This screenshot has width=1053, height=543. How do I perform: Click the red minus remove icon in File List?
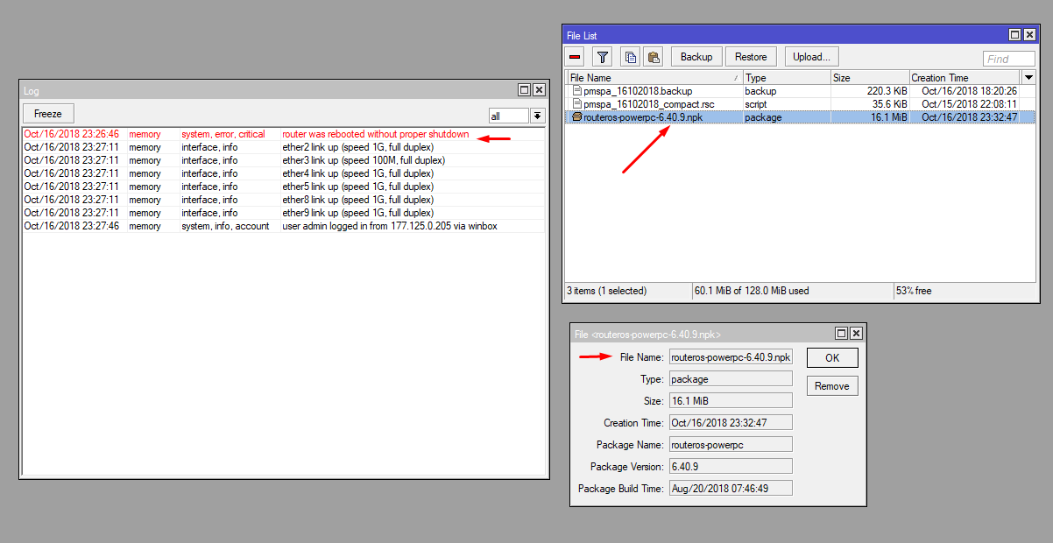tap(575, 57)
